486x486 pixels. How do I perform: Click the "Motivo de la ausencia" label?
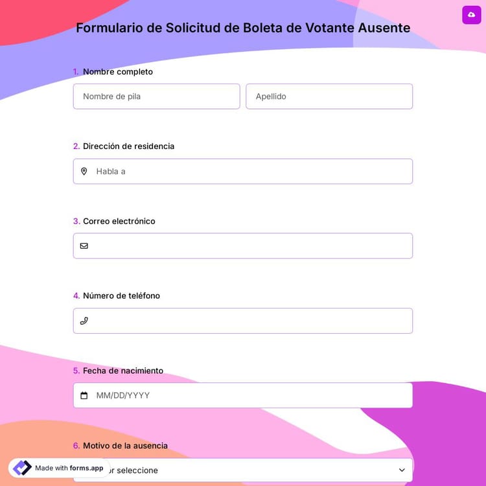(125, 446)
